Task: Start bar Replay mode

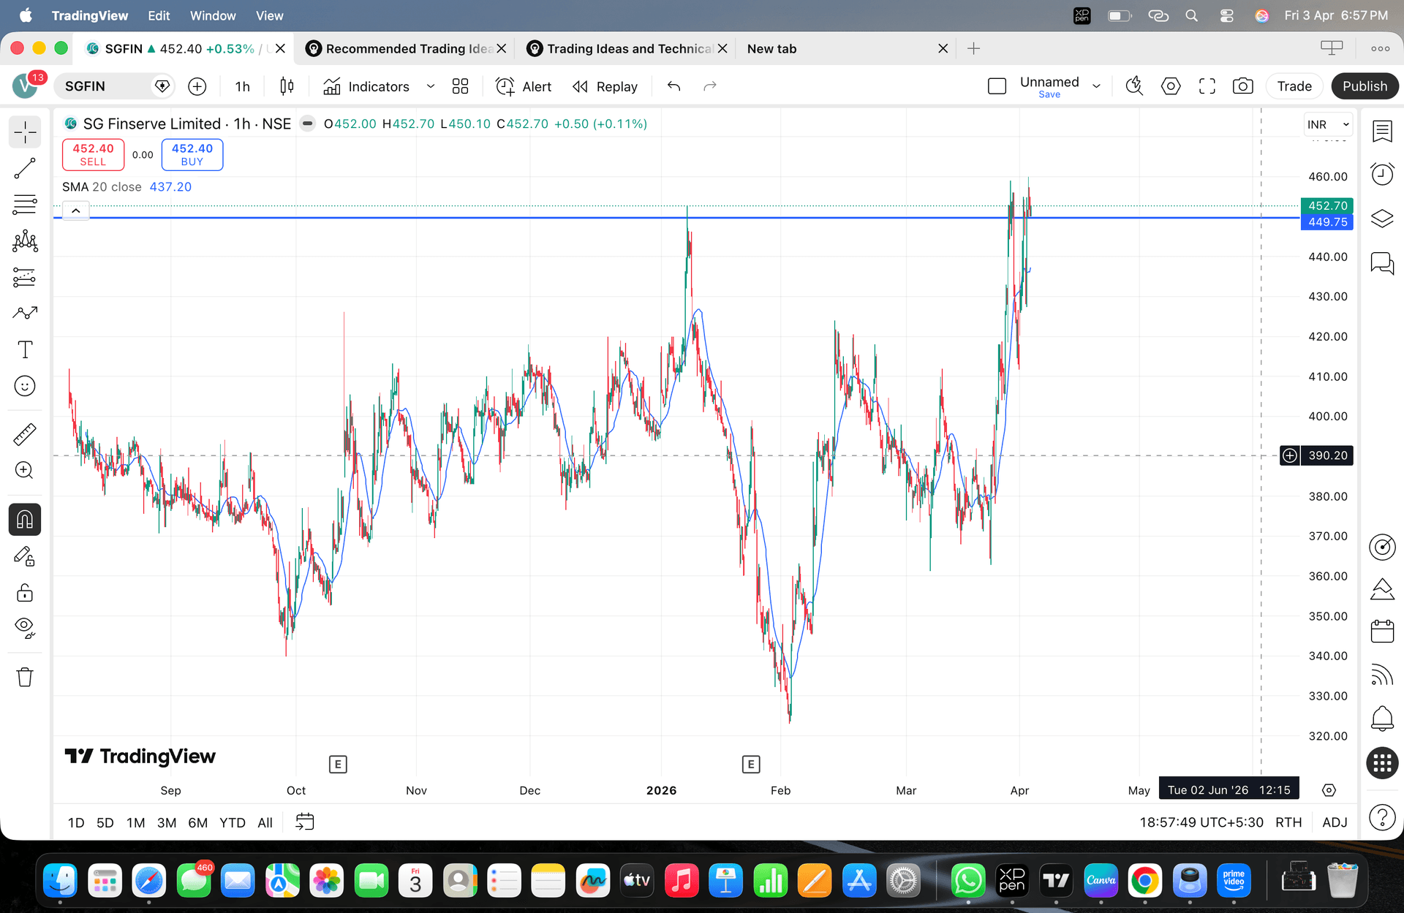Action: (605, 86)
